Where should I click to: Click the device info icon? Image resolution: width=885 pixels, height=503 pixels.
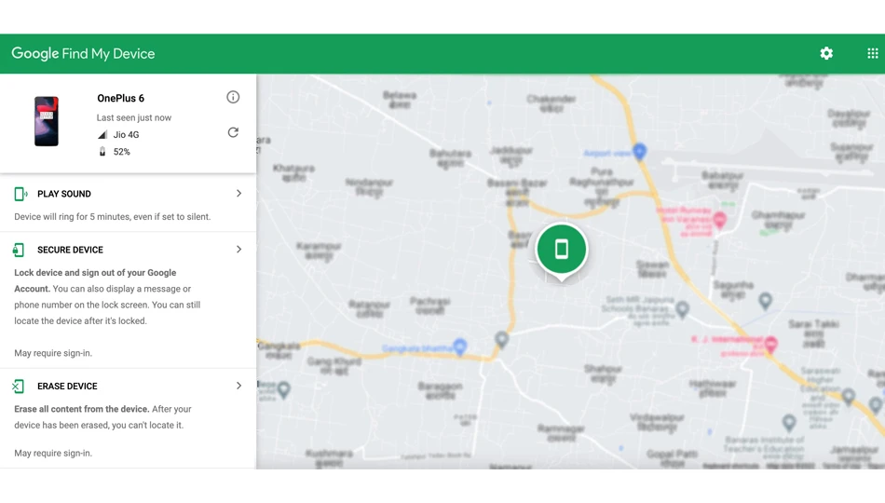(x=233, y=97)
